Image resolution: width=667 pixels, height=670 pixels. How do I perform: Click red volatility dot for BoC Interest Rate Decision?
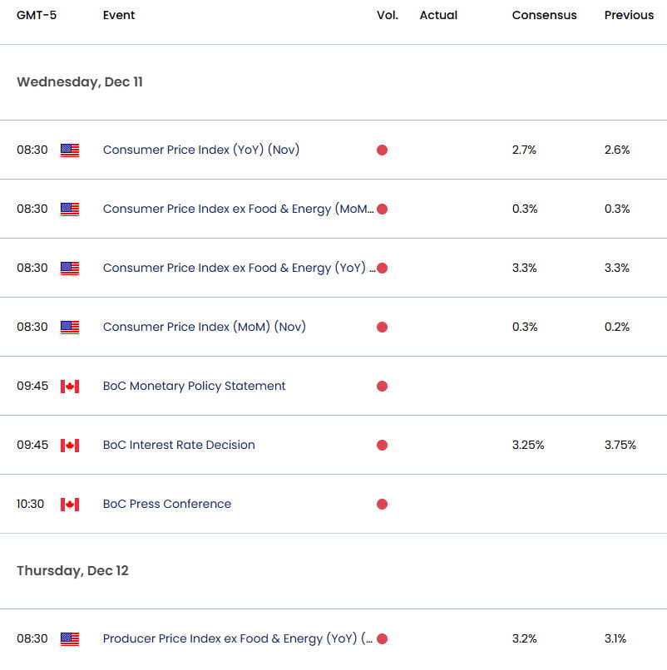point(383,445)
